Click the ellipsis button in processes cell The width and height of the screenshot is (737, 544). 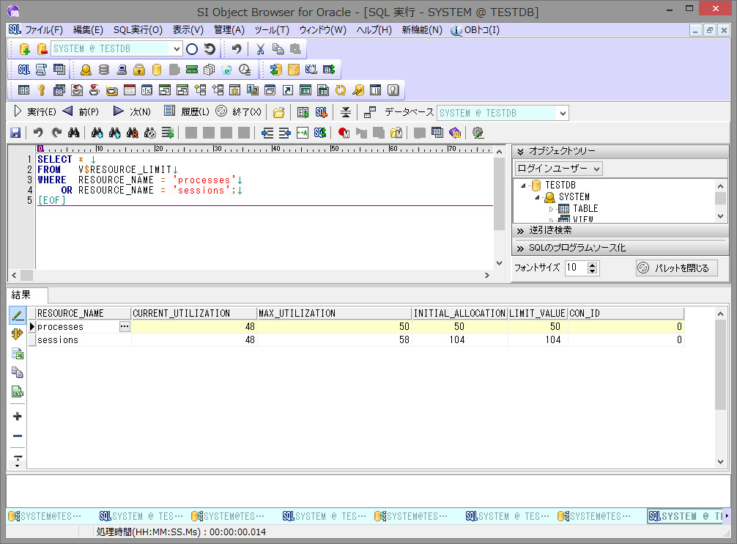[x=125, y=326]
